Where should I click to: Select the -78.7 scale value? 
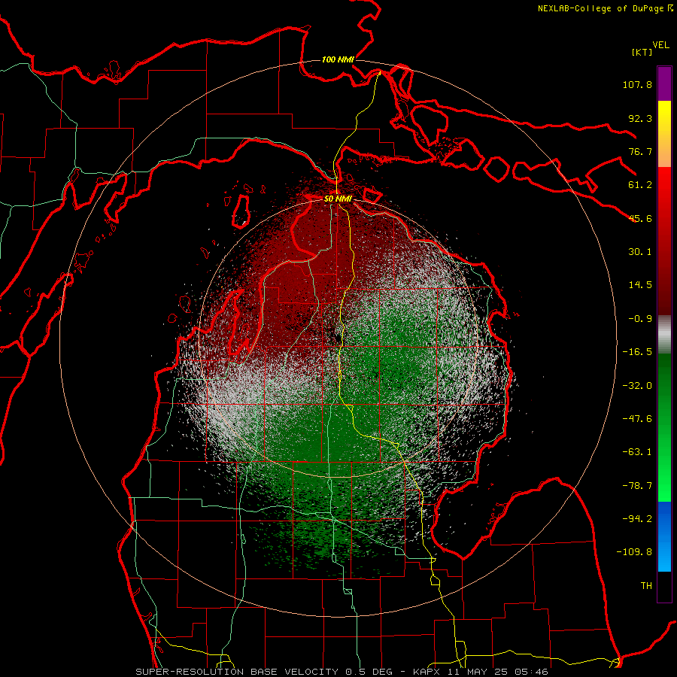[x=637, y=486]
